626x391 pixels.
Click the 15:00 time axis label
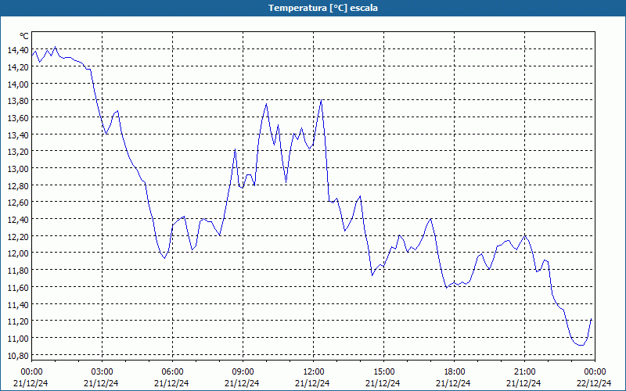point(383,372)
